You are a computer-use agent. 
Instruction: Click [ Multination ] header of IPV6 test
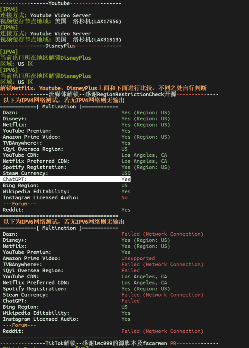tap(59, 228)
